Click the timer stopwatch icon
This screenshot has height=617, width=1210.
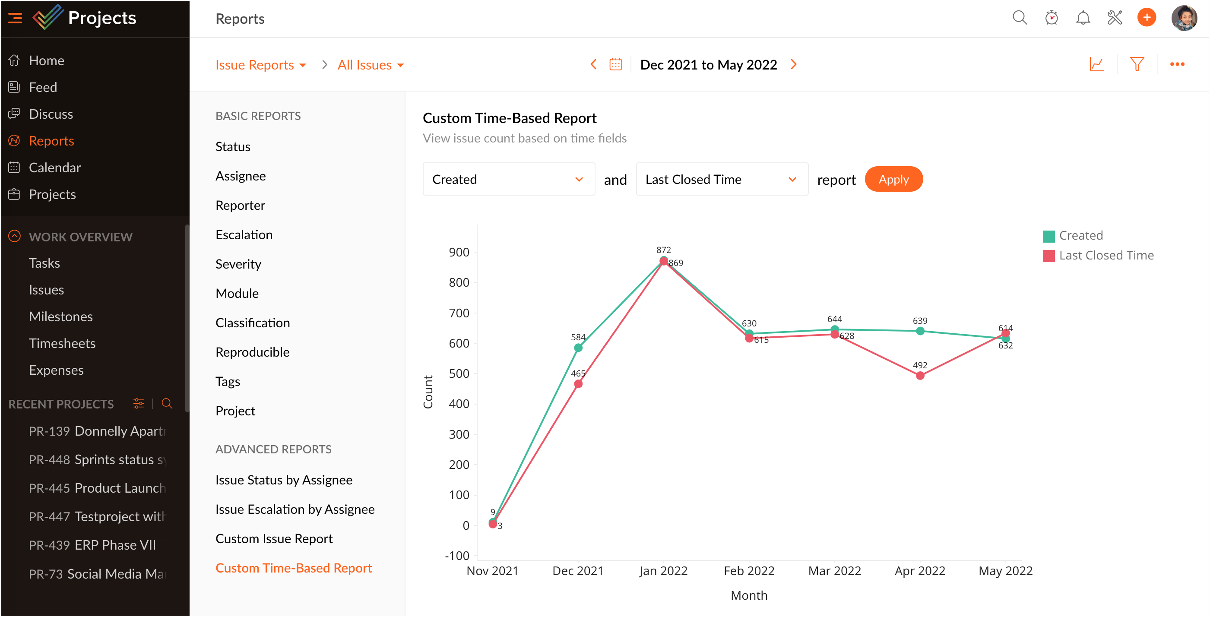(1051, 18)
